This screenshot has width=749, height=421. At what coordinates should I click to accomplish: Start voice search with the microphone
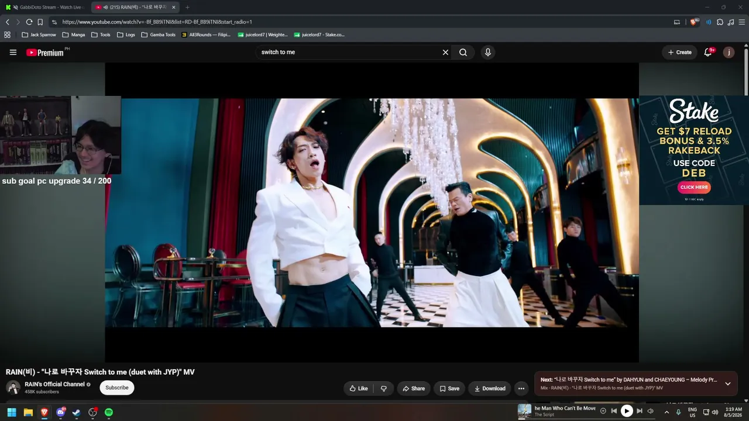click(488, 52)
